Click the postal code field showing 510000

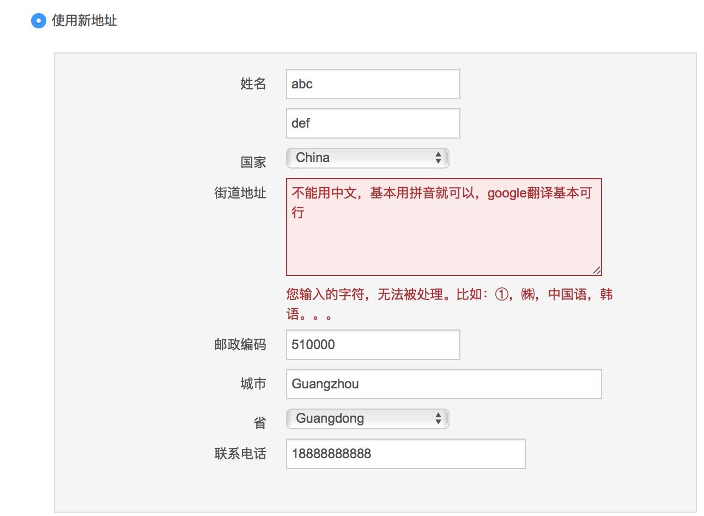[x=373, y=345]
